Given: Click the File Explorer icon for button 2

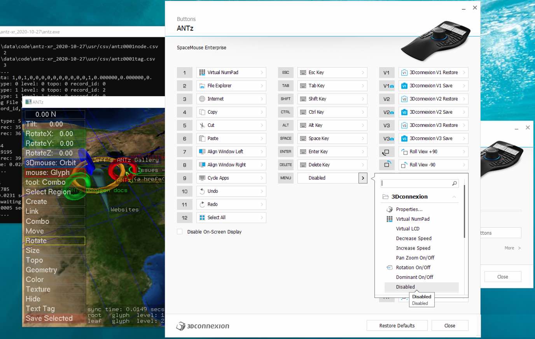Looking at the screenshot, I should [202, 86].
